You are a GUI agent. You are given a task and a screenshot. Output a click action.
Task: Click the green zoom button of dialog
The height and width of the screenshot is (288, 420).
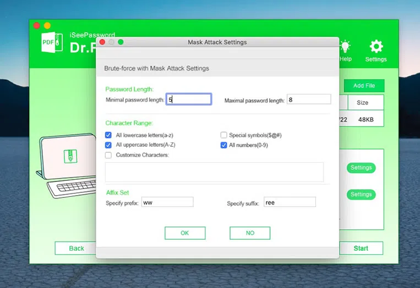pos(121,42)
